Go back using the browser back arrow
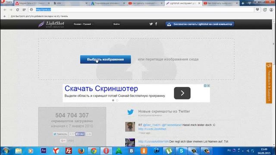The height and width of the screenshot is (155, 276). (5, 10)
